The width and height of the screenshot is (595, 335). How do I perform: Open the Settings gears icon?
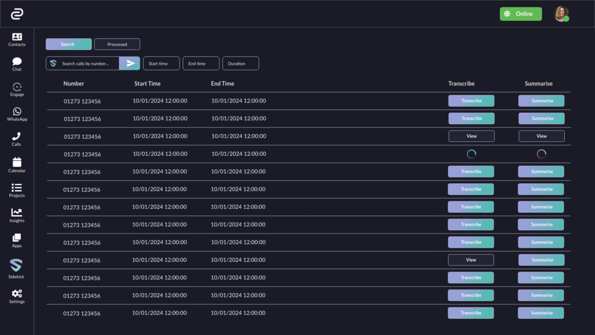coord(17,293)
